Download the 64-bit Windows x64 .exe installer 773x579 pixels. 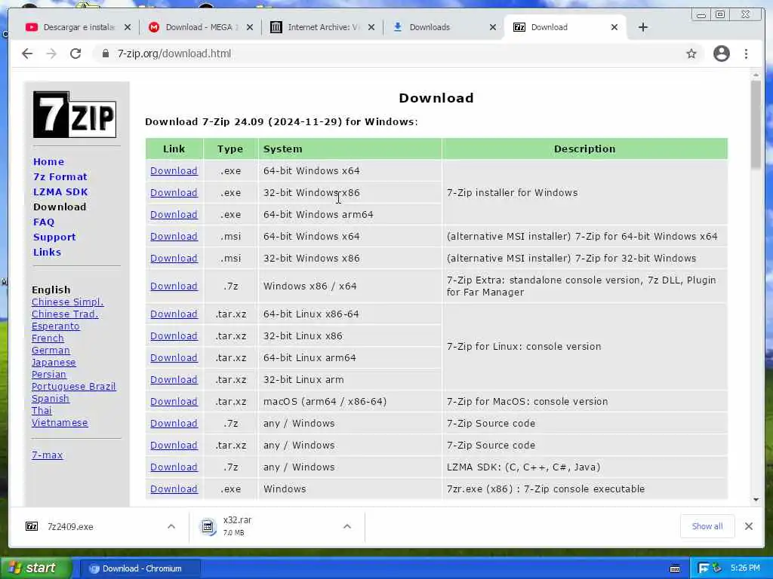(x=174, y=171)
